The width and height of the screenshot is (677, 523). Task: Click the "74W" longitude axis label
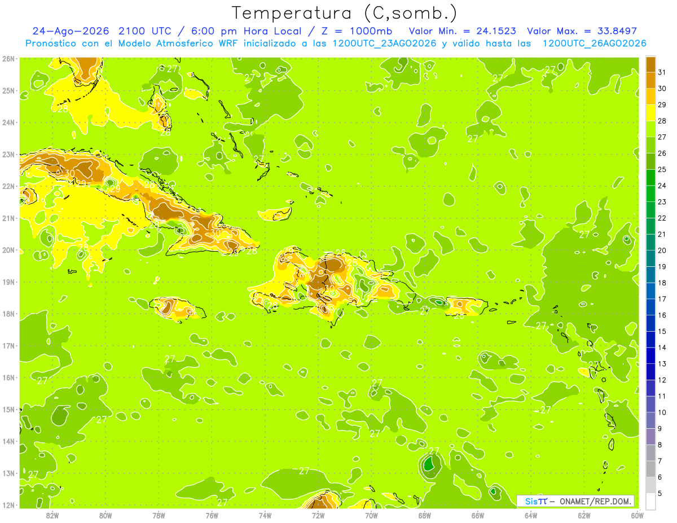[265, 515]
